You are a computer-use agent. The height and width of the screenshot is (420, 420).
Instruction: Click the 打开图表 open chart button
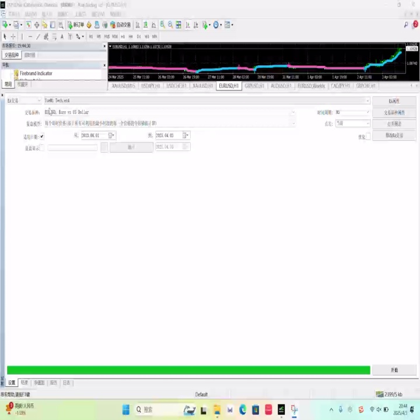click(x=394, y=124)
